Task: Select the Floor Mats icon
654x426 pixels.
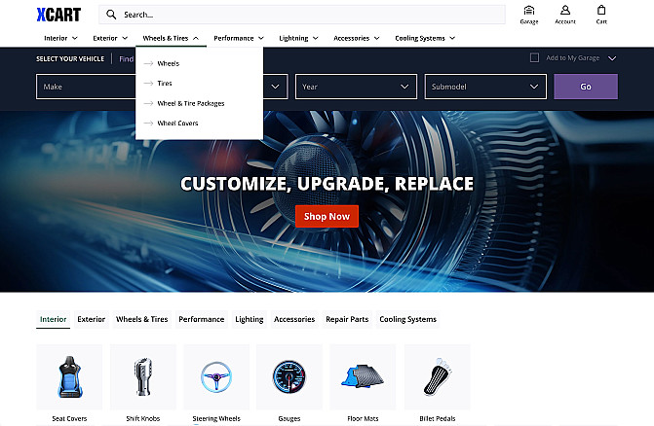Action: [x=363, y=377]
